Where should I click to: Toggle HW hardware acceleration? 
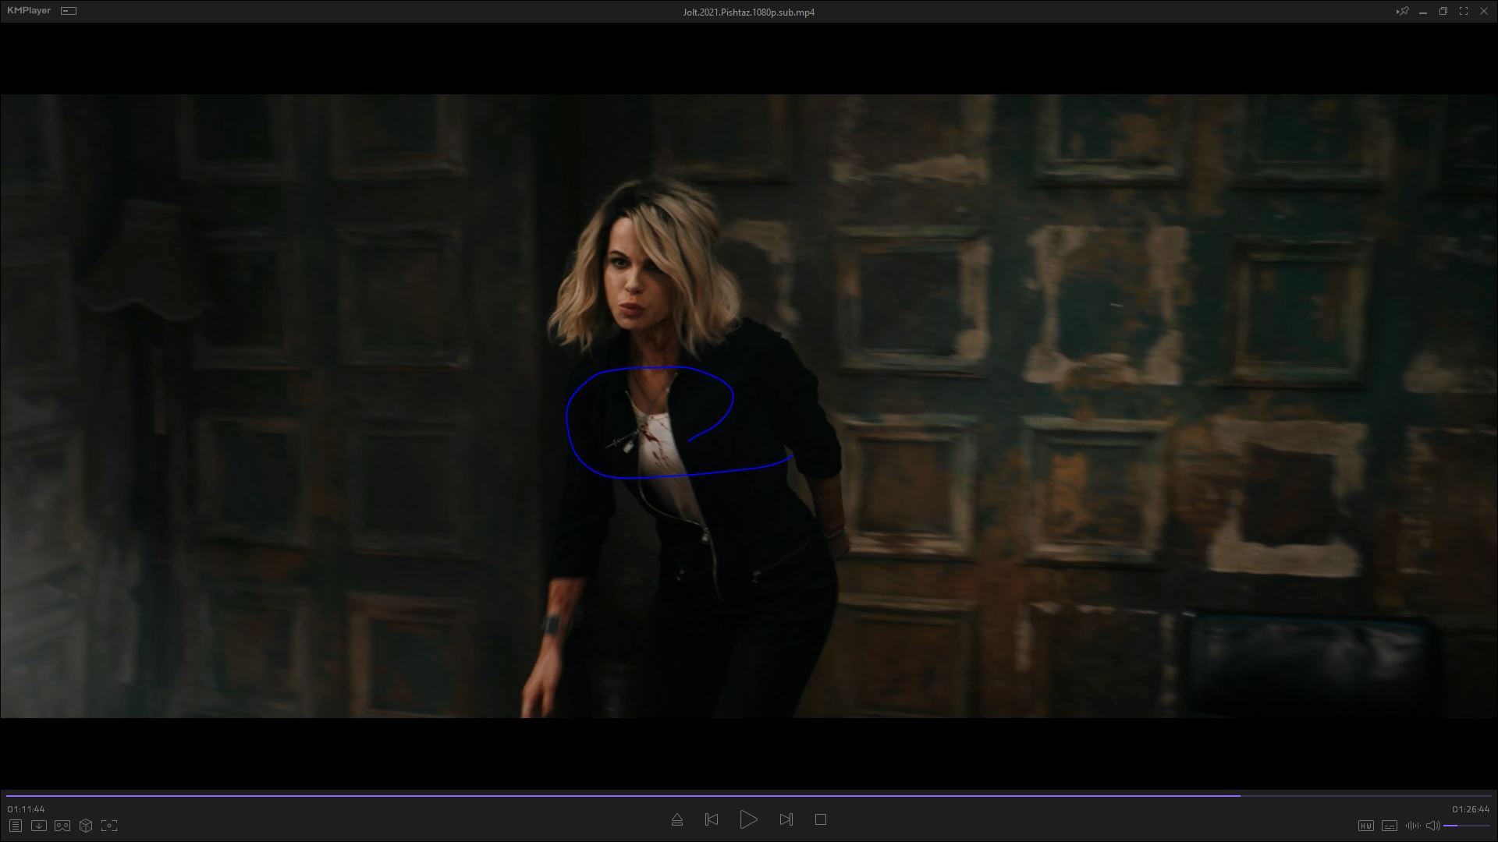(x=1365, y=826)
